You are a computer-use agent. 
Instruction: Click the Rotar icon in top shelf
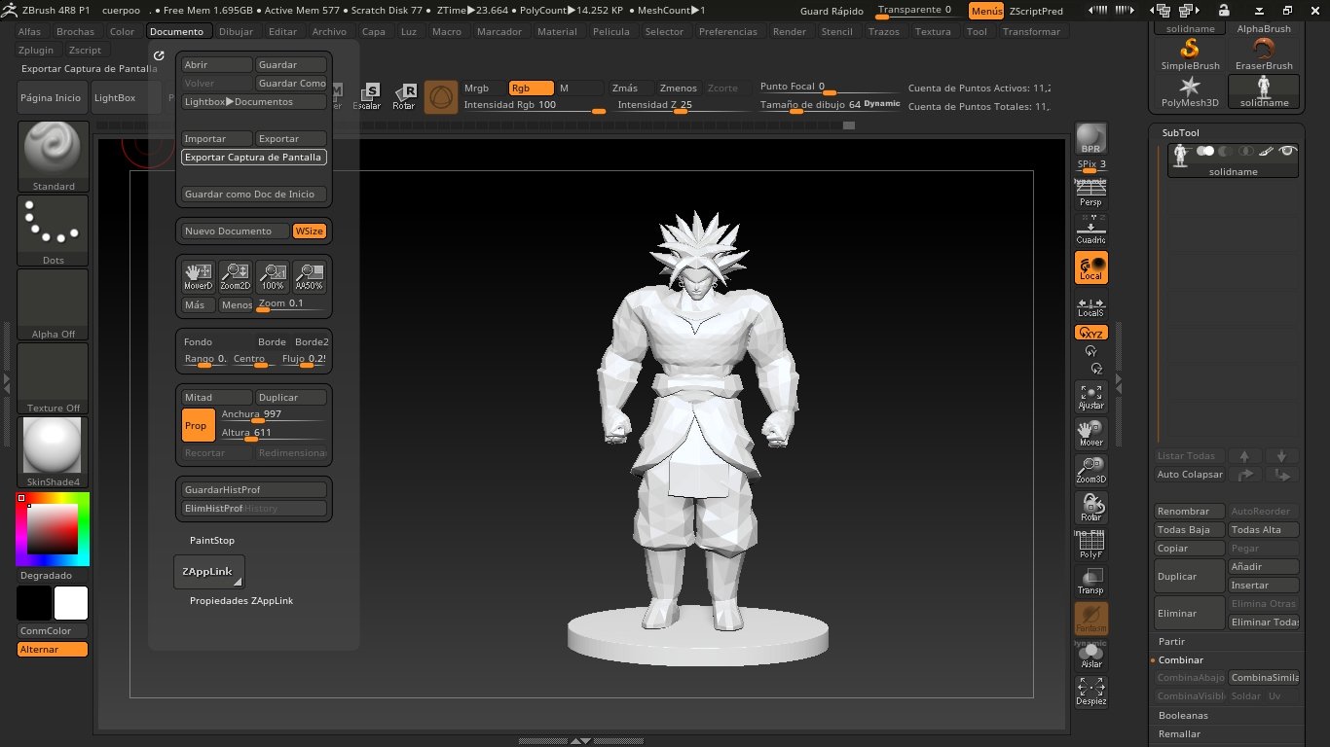click(404, 98)
